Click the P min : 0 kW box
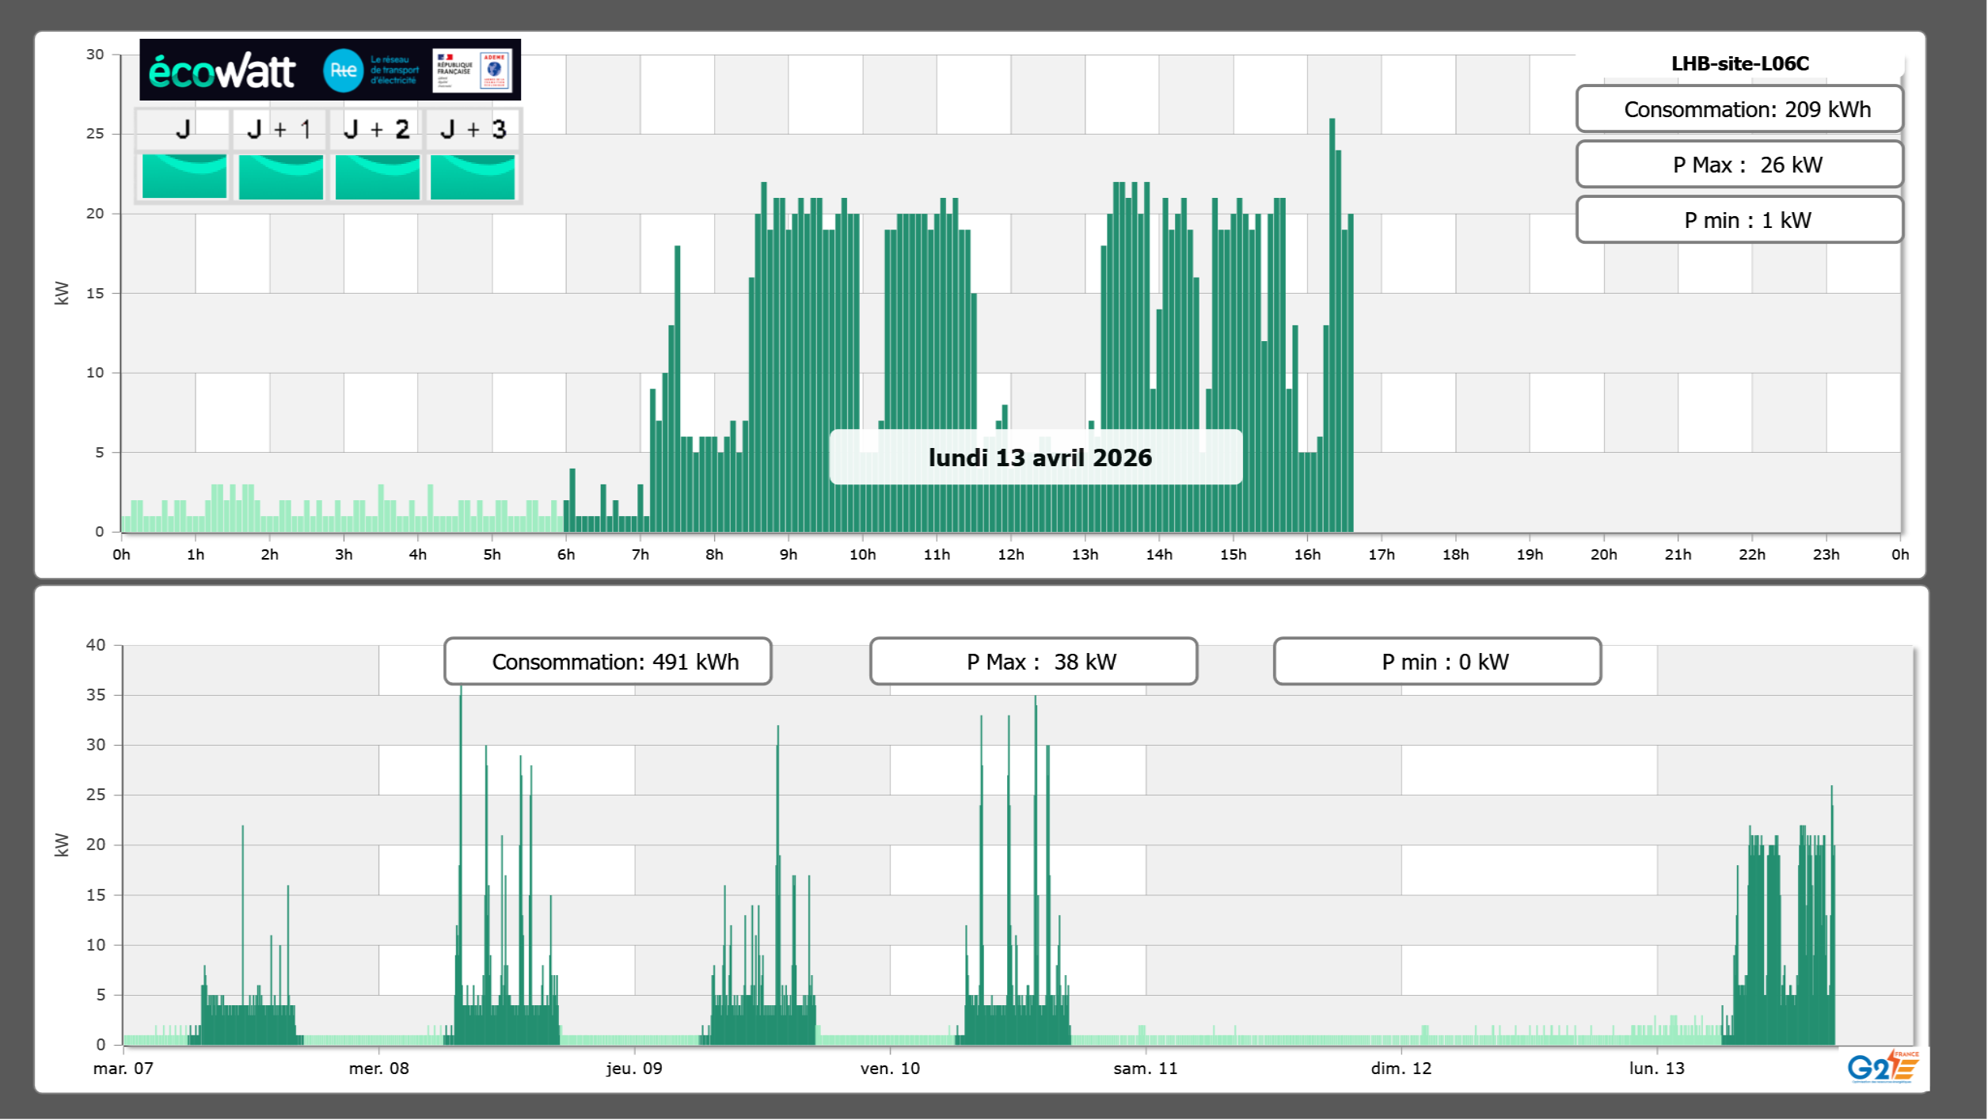This screenshot has height=1120, width=1988. coord(1437,662)
